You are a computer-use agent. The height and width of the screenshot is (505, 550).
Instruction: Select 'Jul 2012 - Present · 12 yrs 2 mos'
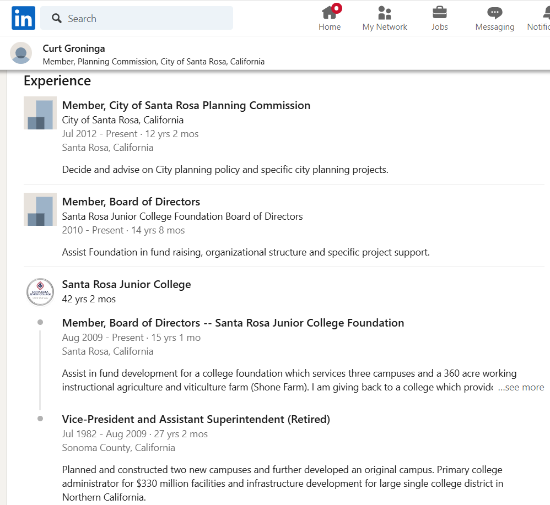click(x=130, y=134)
